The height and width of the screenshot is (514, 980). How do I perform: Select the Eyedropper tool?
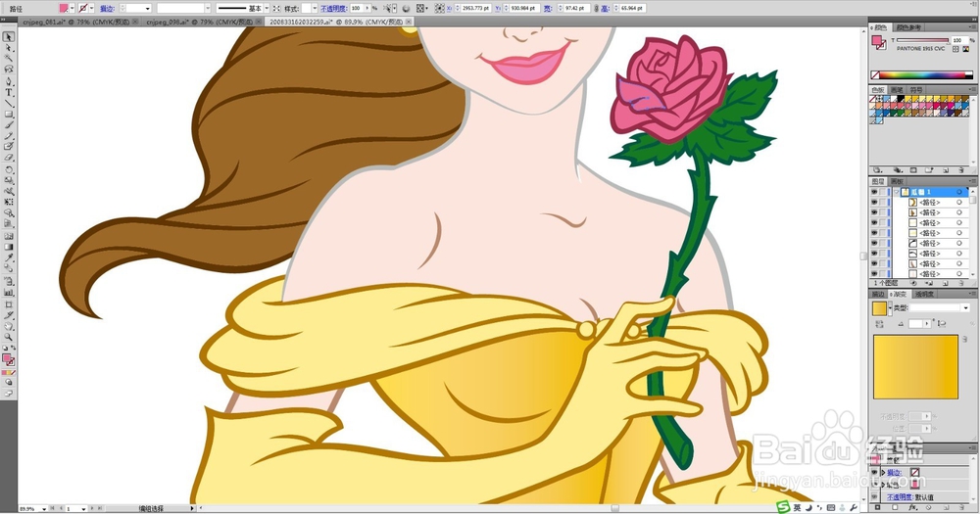(x=9, y=257)
